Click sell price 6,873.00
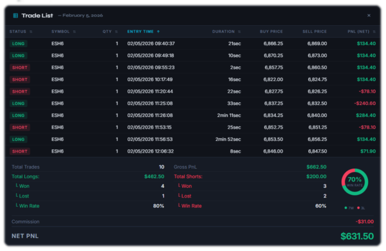386x251 pixels. point(317,55)
